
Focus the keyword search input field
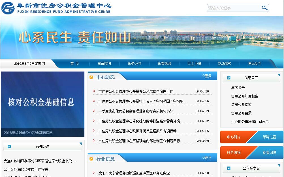click(234, 8)
